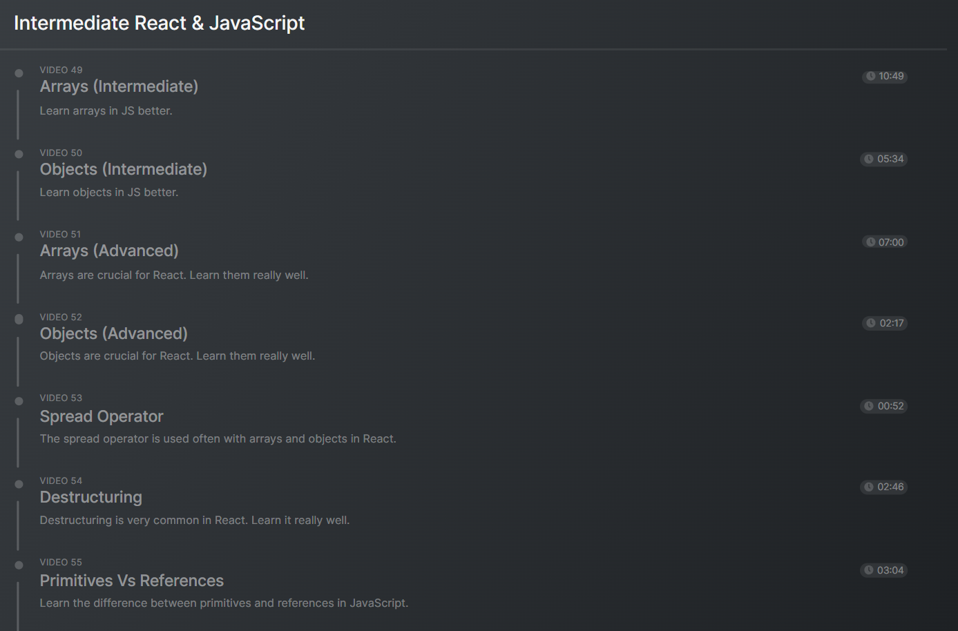Click the clock icon beside 07:00 duration
Screen dimensions: 958x631
871,242
